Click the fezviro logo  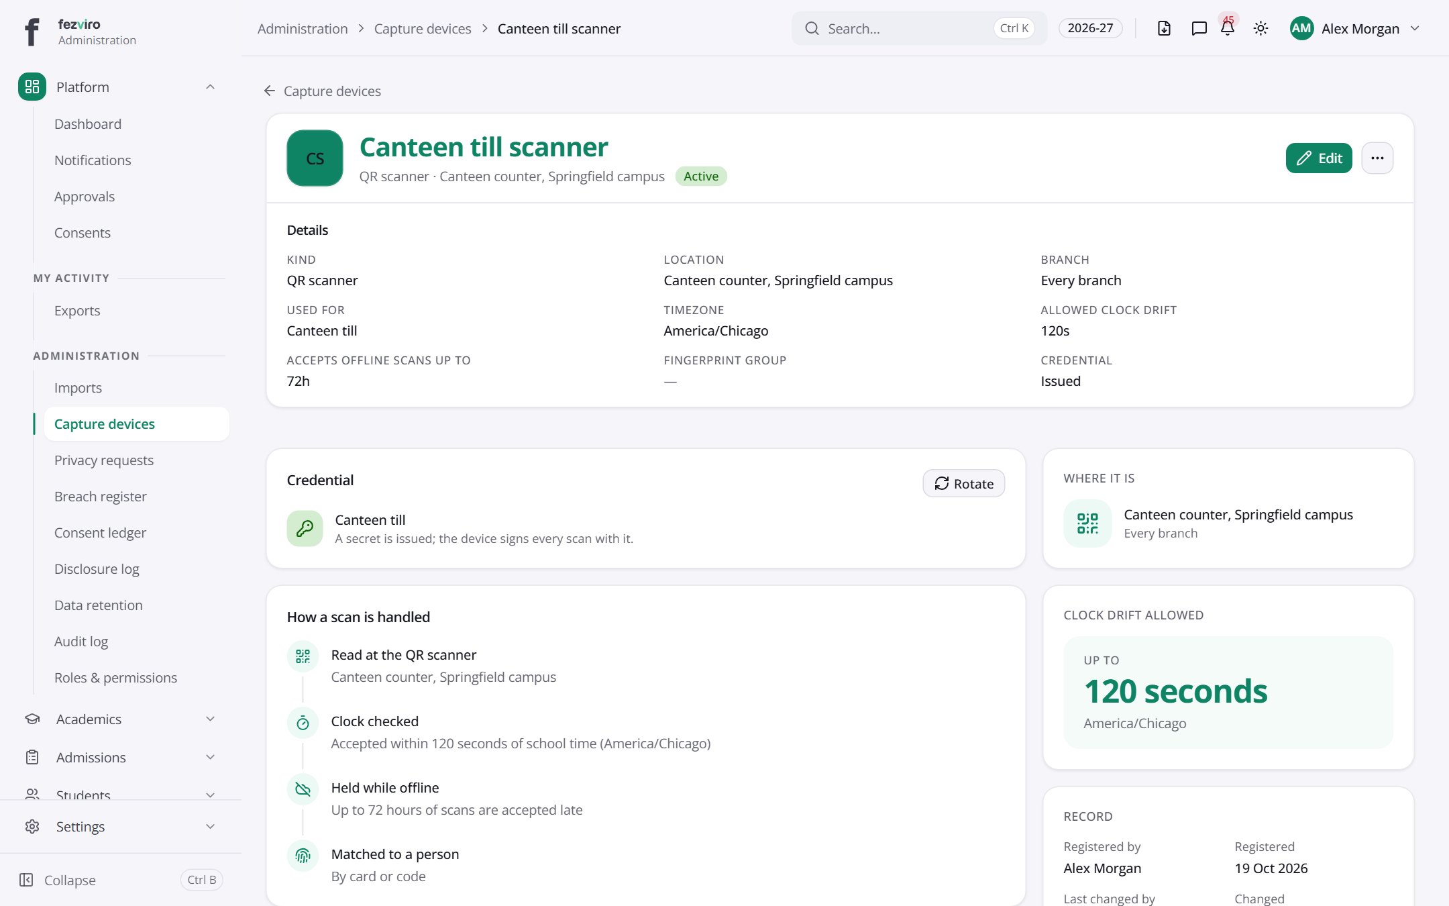(x=32, y=32)
